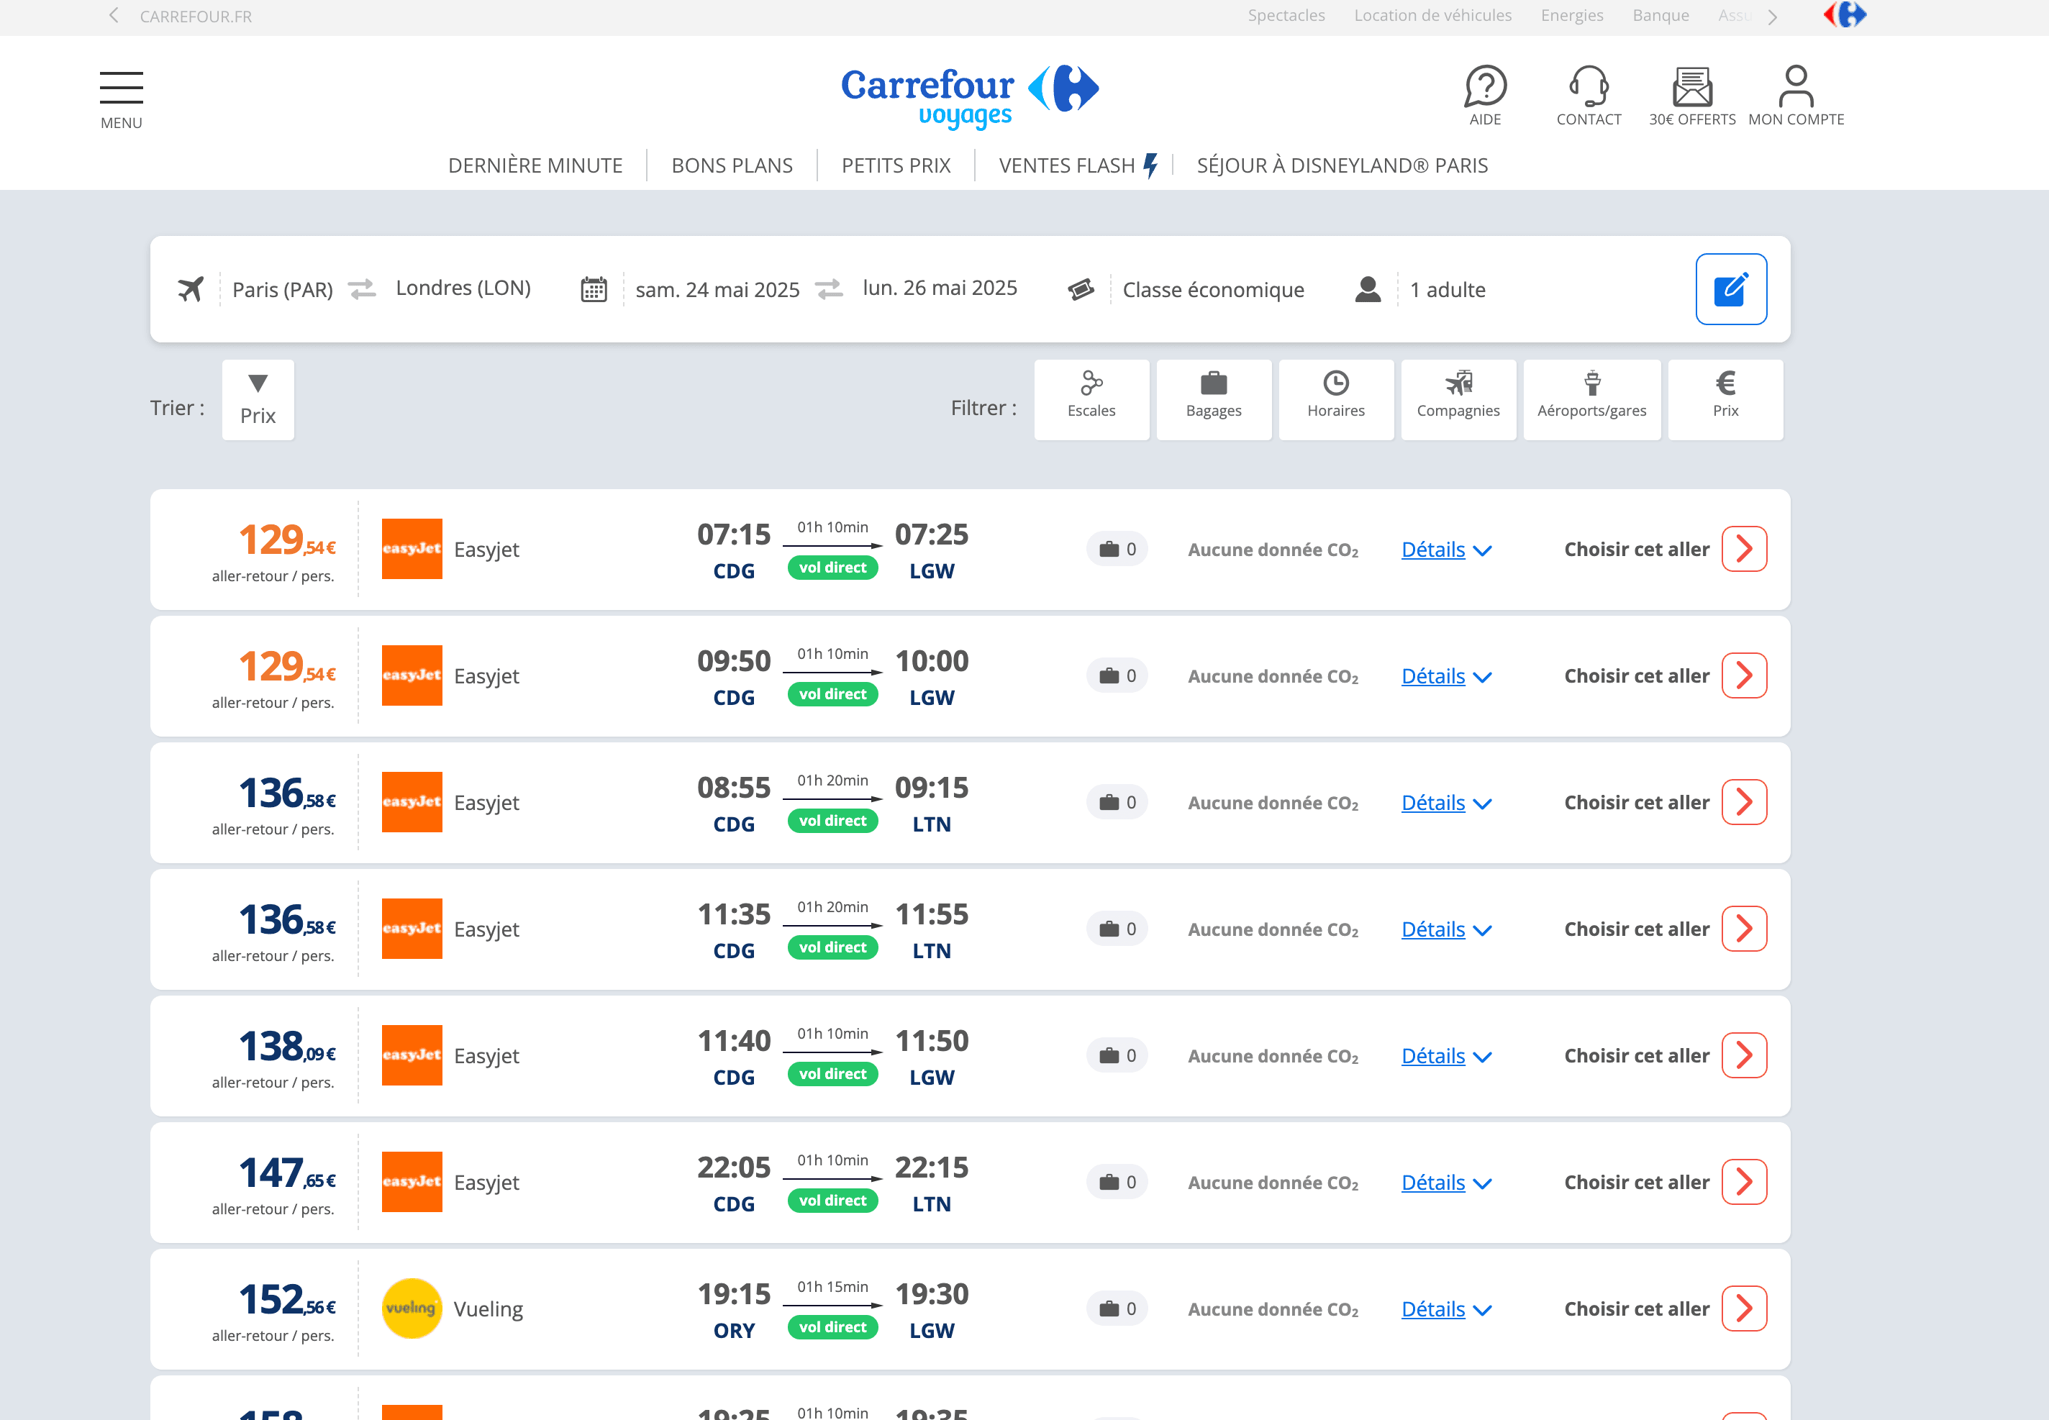The height and width of the screenshot is (1420, 2049).
Task: Choose the 09:50 CDG to LGW flight
Action: 1743,676
